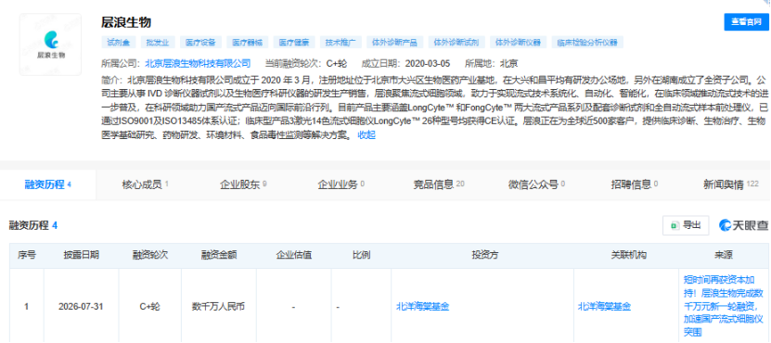Click the 来源 column header
The image size is (771, 343).
click(x=724, y=255)
